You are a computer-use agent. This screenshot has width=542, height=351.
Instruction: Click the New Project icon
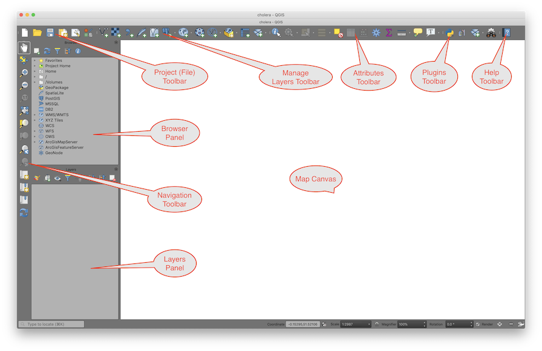[x=25, y=33]
